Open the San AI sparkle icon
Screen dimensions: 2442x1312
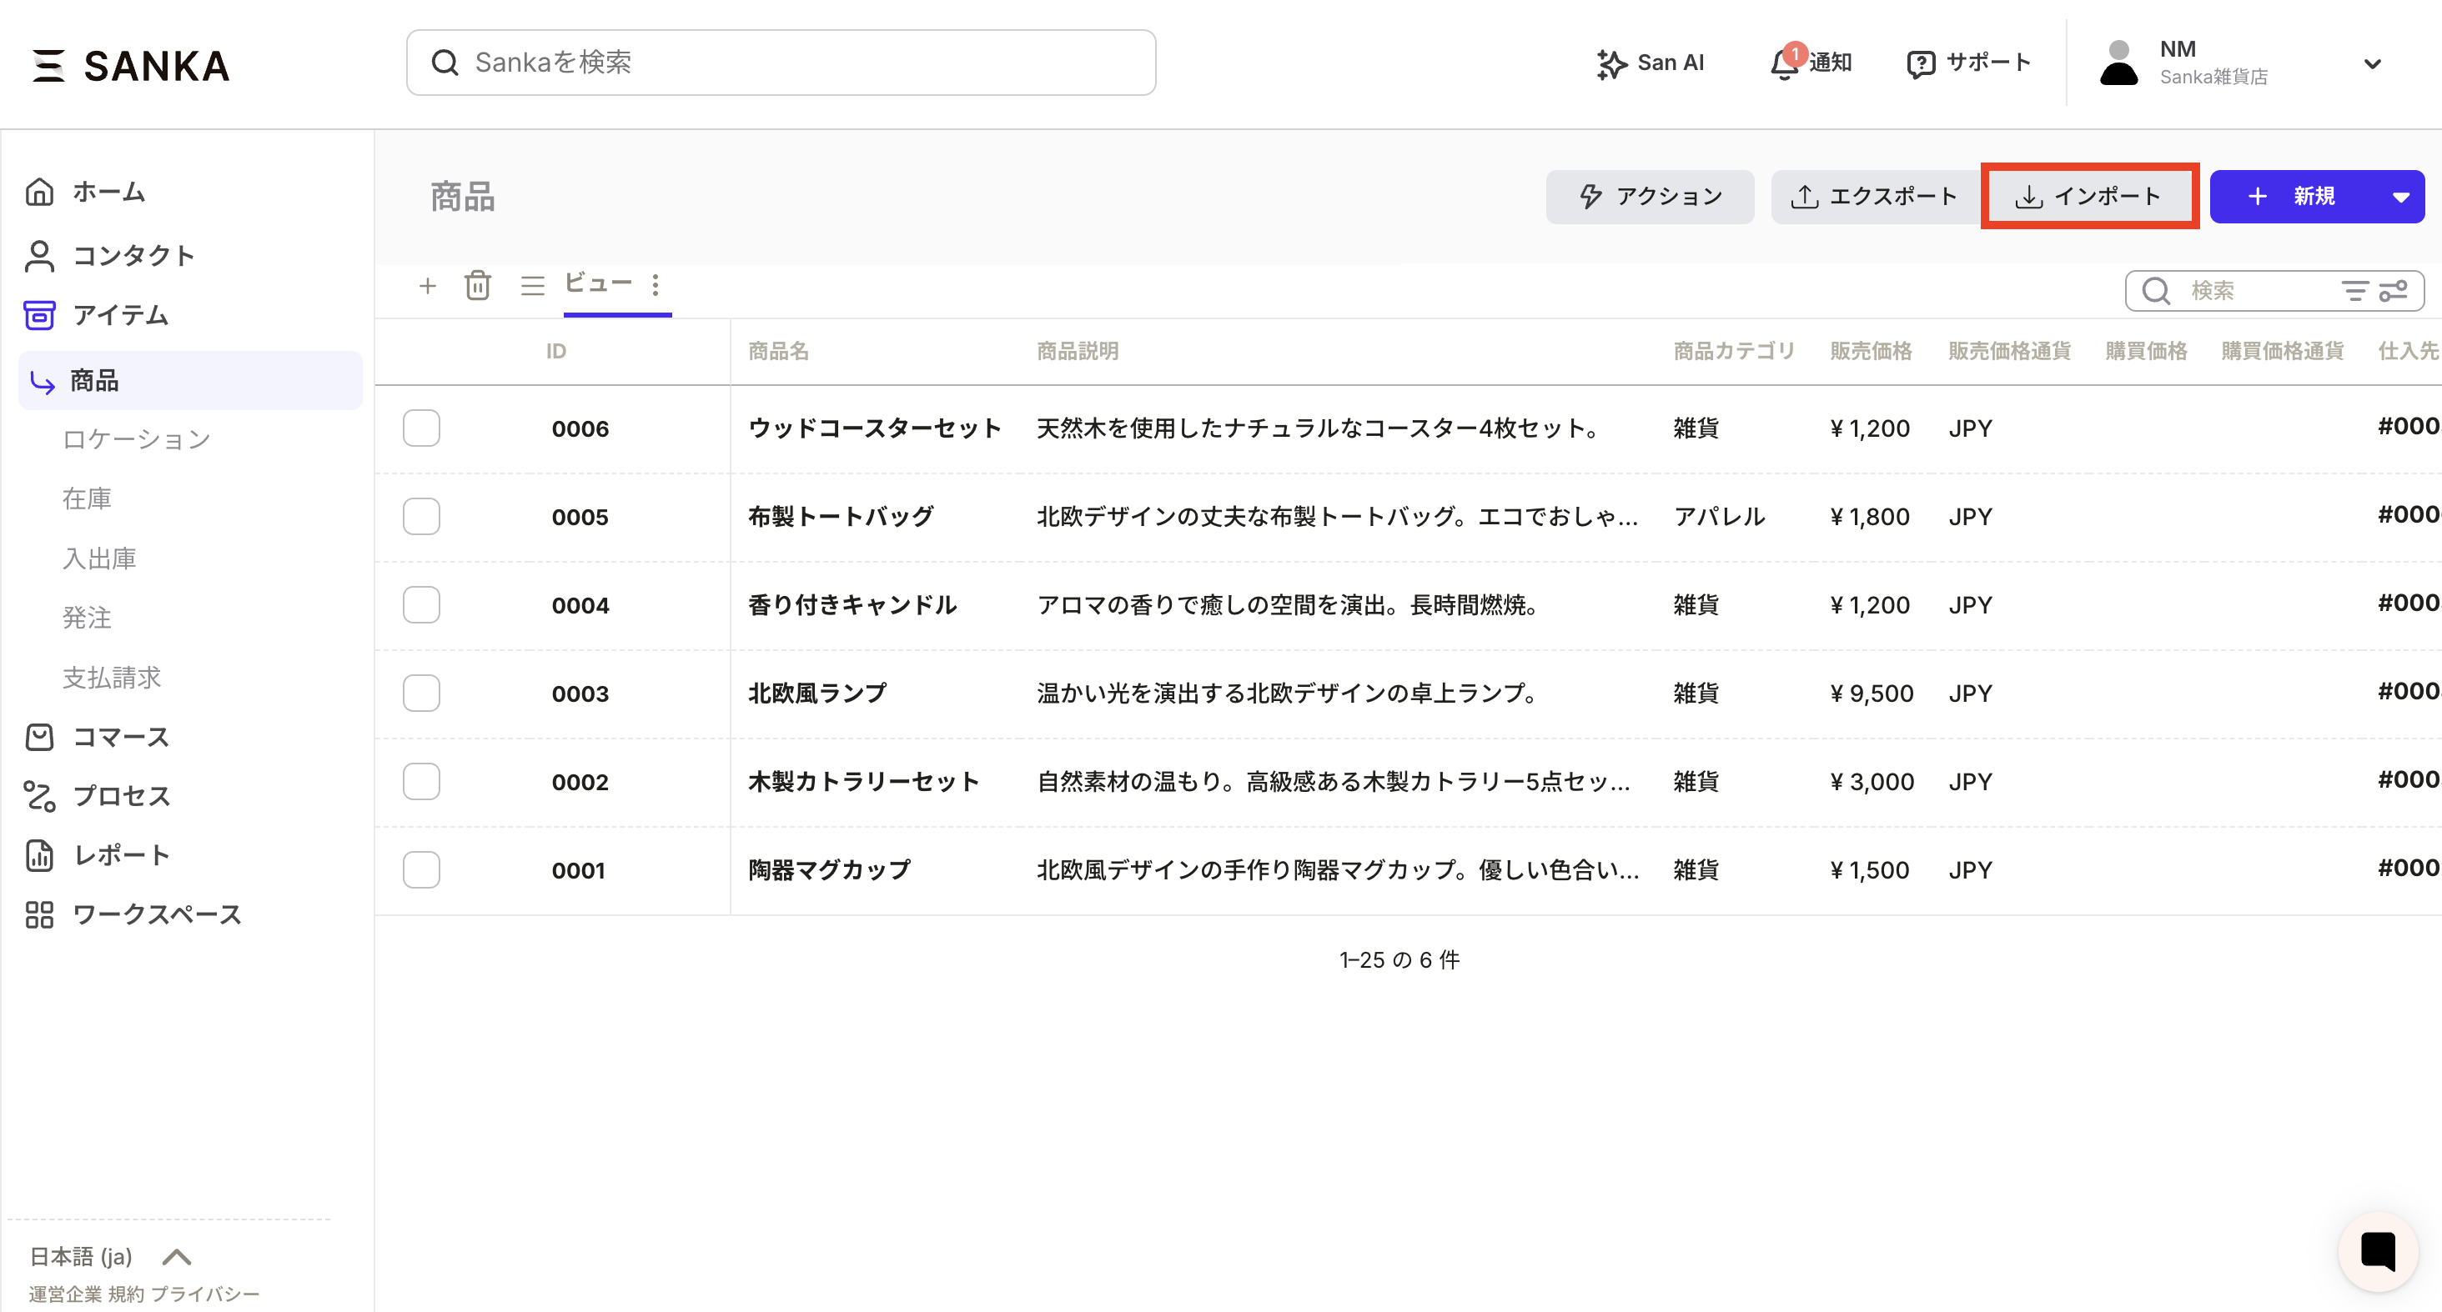coord(1610,63)
